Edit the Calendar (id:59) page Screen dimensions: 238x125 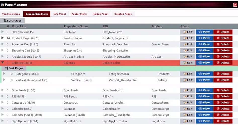tap(188, 109)
